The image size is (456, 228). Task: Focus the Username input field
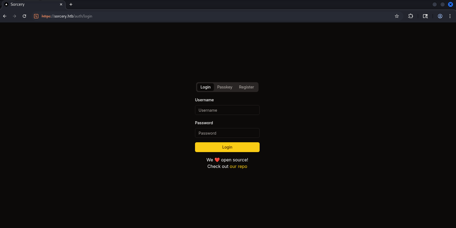tap(227, 110)
